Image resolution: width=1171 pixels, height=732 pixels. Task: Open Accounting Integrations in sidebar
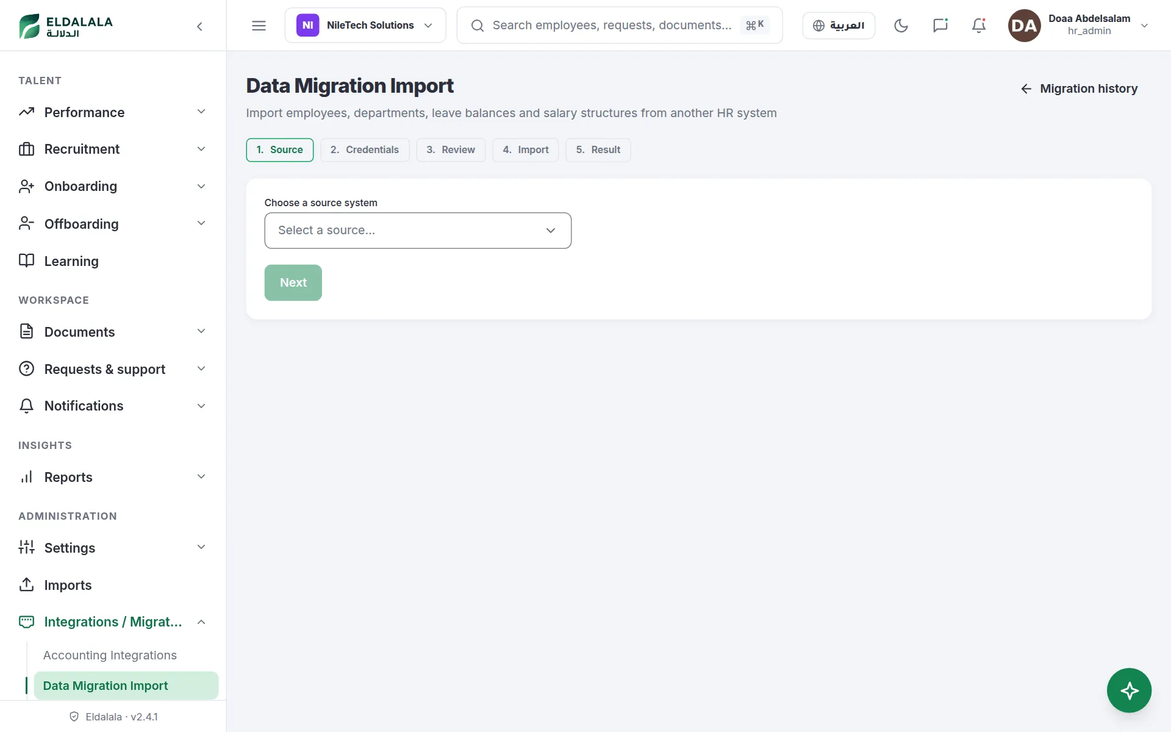pyautogui.click(x=110, y=655)
